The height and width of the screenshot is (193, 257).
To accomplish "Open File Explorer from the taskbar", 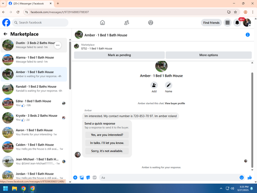I will coord(14,188).
